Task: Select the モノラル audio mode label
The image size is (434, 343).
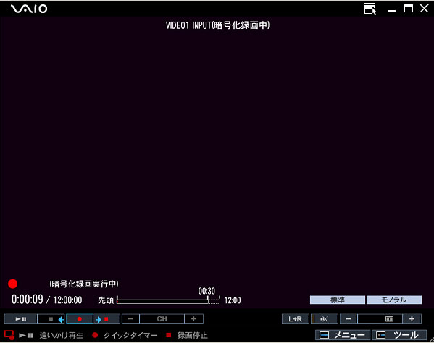Action: point(394,300)
